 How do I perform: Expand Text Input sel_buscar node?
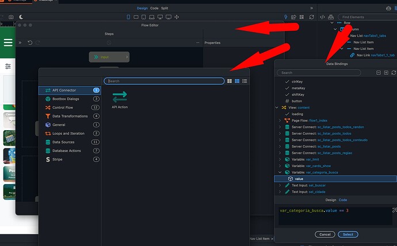click(x=280, y=185)
